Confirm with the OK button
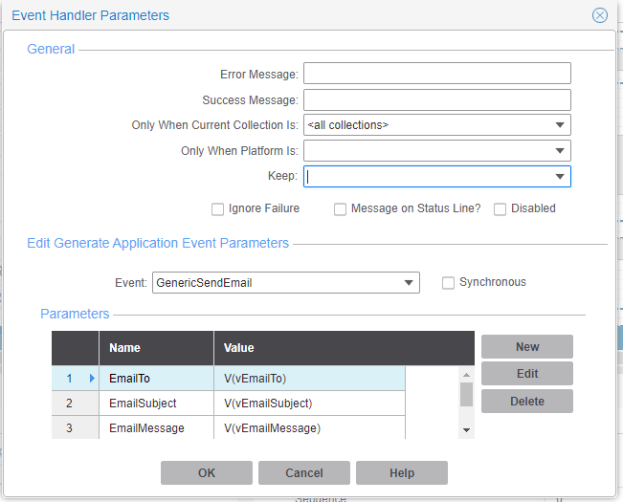623x502 pixels. tap(207, 472)
